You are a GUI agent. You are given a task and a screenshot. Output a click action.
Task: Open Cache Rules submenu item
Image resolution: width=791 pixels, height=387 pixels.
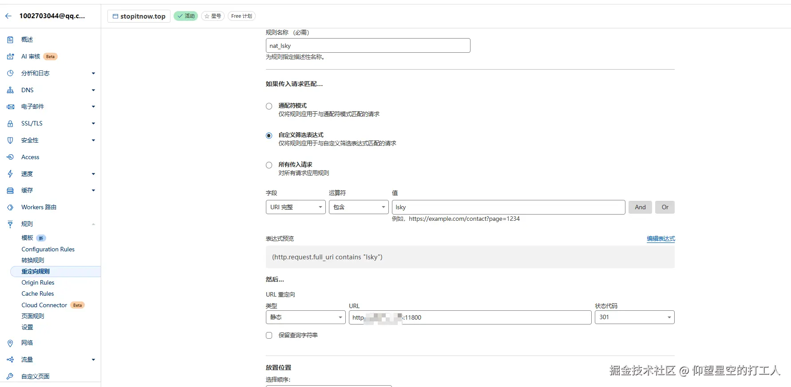click(x=38, y=293)
